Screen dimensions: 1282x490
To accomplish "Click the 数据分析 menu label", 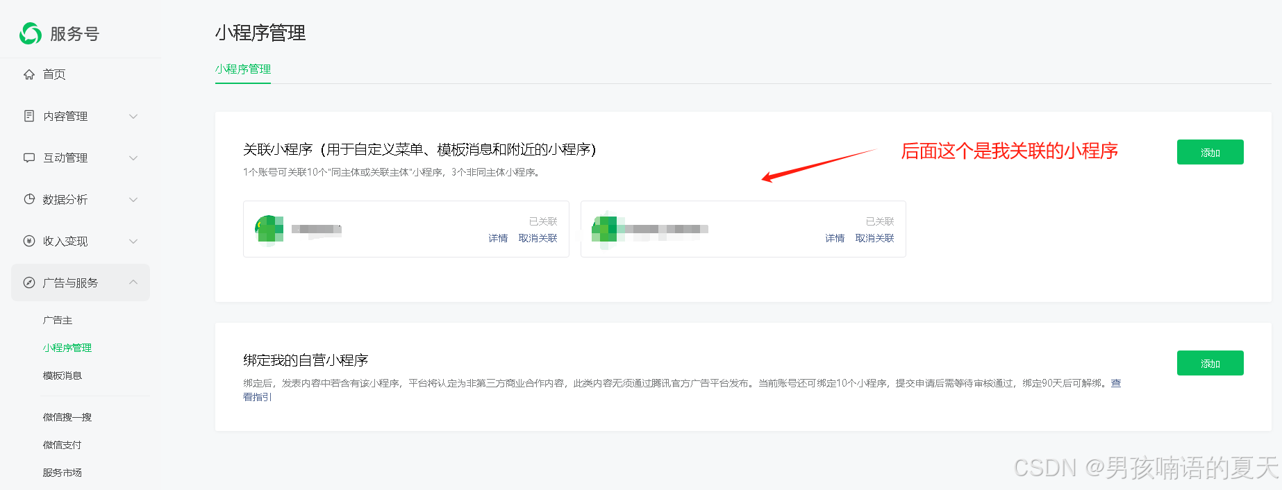I will [x=66, y=199].
